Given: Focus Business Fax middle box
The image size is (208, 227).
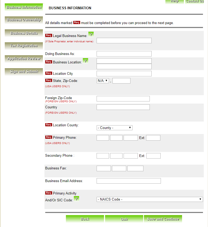Looking at the screenshot, I should coord(119,169).
